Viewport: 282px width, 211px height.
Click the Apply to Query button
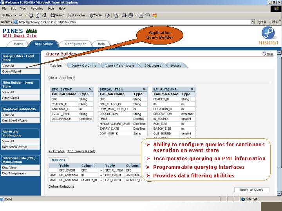coord(251,190)
